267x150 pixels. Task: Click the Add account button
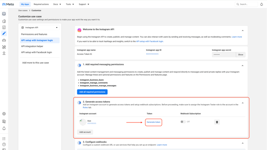click(x=85, y=132)
